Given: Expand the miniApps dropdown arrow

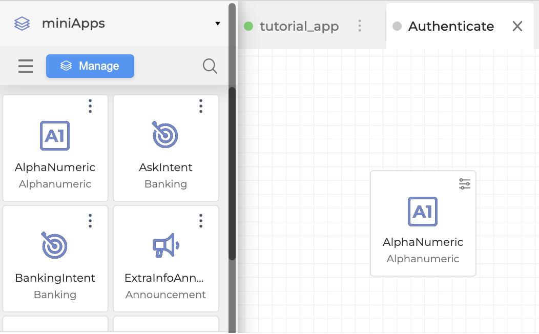Looking at the screenshot, I should pos(218,24).
